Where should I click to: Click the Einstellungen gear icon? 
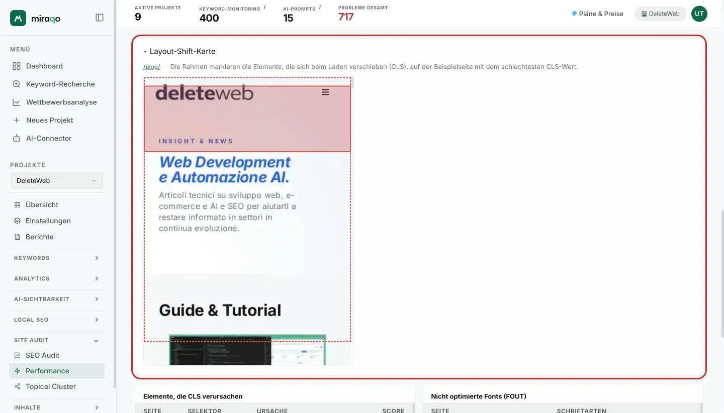(18, 221)
